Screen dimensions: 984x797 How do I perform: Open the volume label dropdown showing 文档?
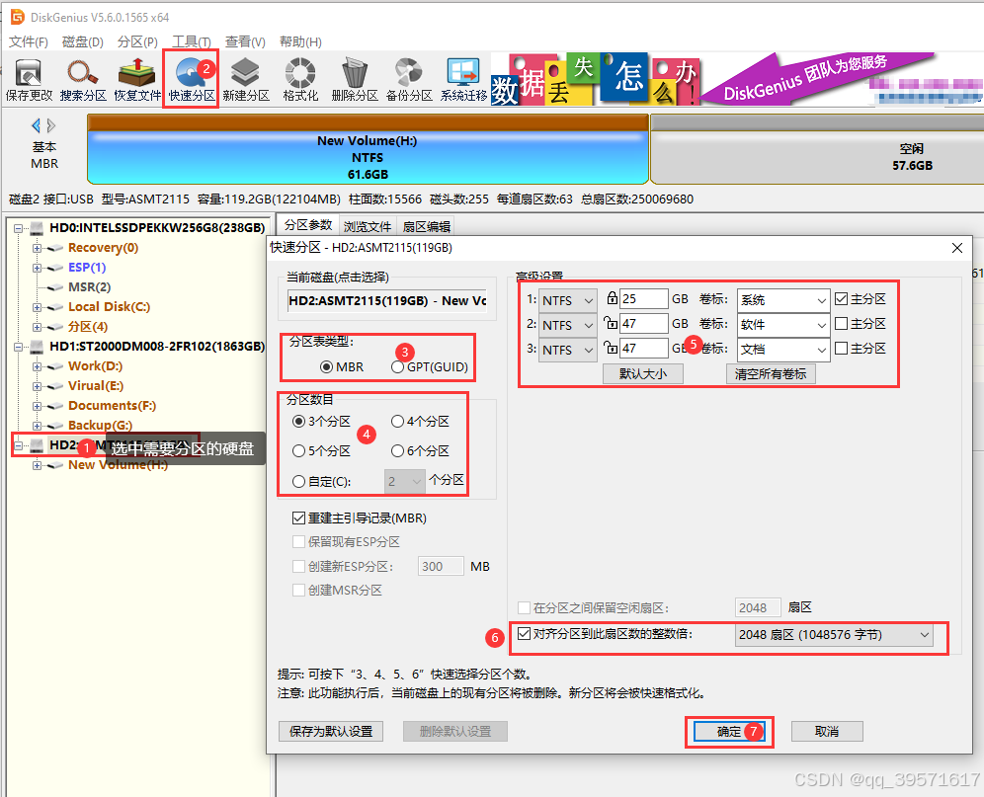pyautogui.click(x=783, y=350)
